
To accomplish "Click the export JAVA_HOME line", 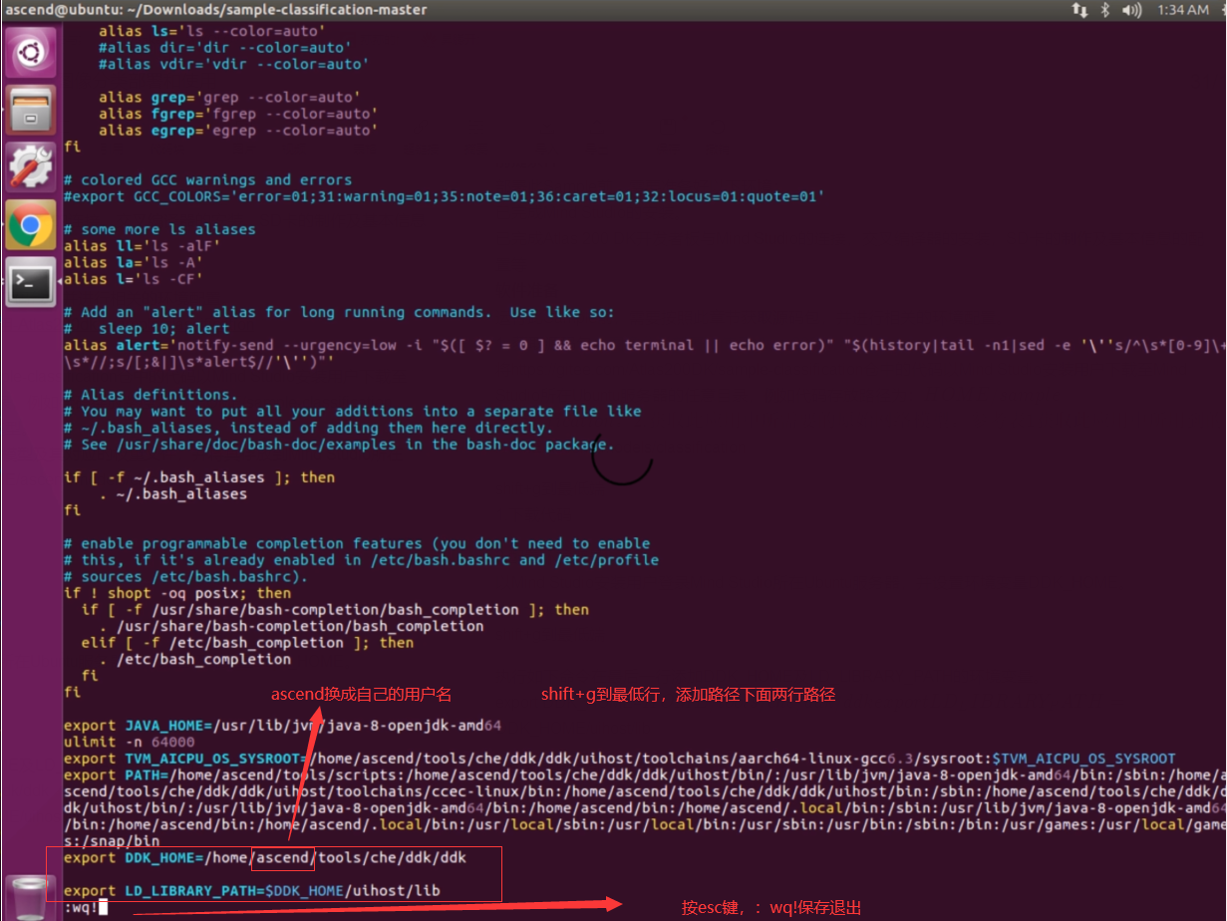I will pos(282,726).
